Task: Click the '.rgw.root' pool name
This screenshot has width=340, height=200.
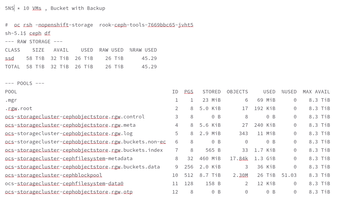Action: click(19, 108)
